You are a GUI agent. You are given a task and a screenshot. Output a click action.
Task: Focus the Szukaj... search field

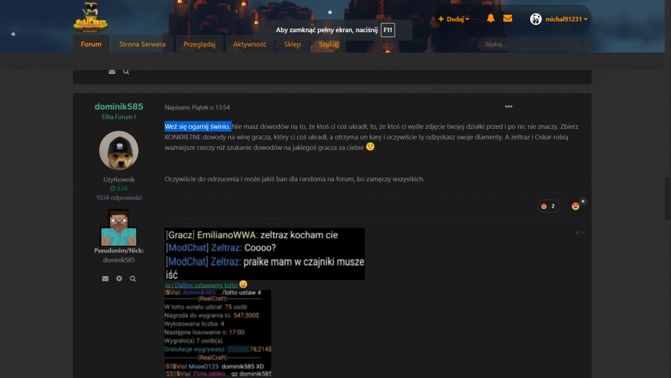pyautogui.click(x=531, y=44)
